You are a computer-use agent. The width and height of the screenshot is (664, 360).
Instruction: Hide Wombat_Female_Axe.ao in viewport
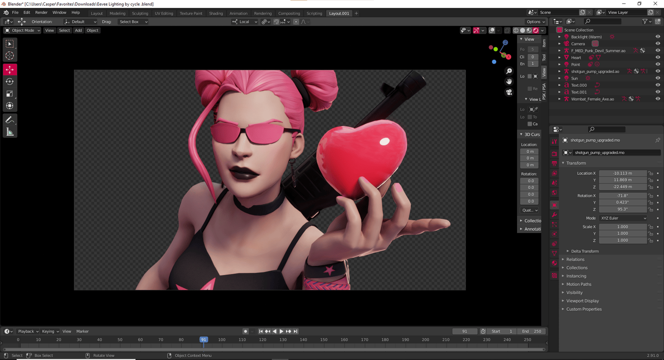pyautogui.click(x=657, y=99)
